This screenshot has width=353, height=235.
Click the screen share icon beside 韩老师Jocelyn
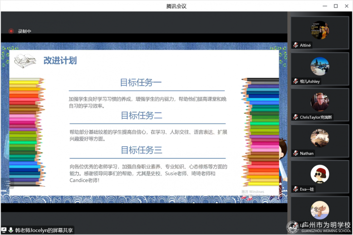(4, 230)
